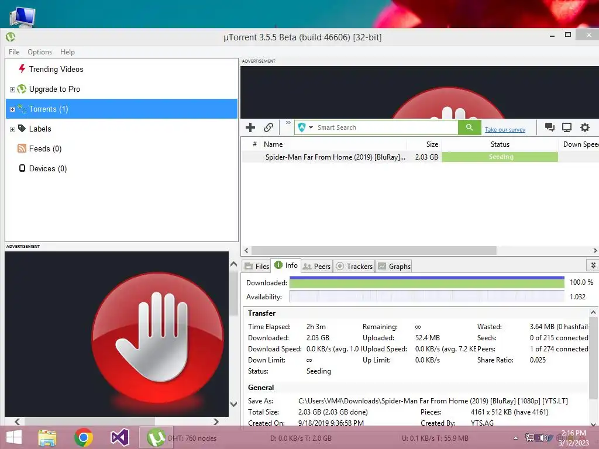The height and width of the screenshot is (449, 599).
Task: Click the sidebar ad scroll right arrow
Action: [216, 422]
